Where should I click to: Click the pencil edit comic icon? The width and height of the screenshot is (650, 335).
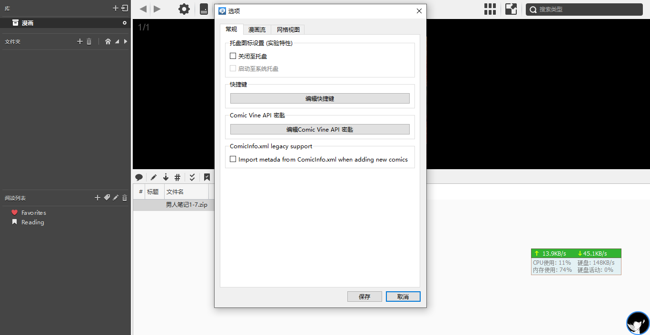pyautogui.click(x=154, y=177)
